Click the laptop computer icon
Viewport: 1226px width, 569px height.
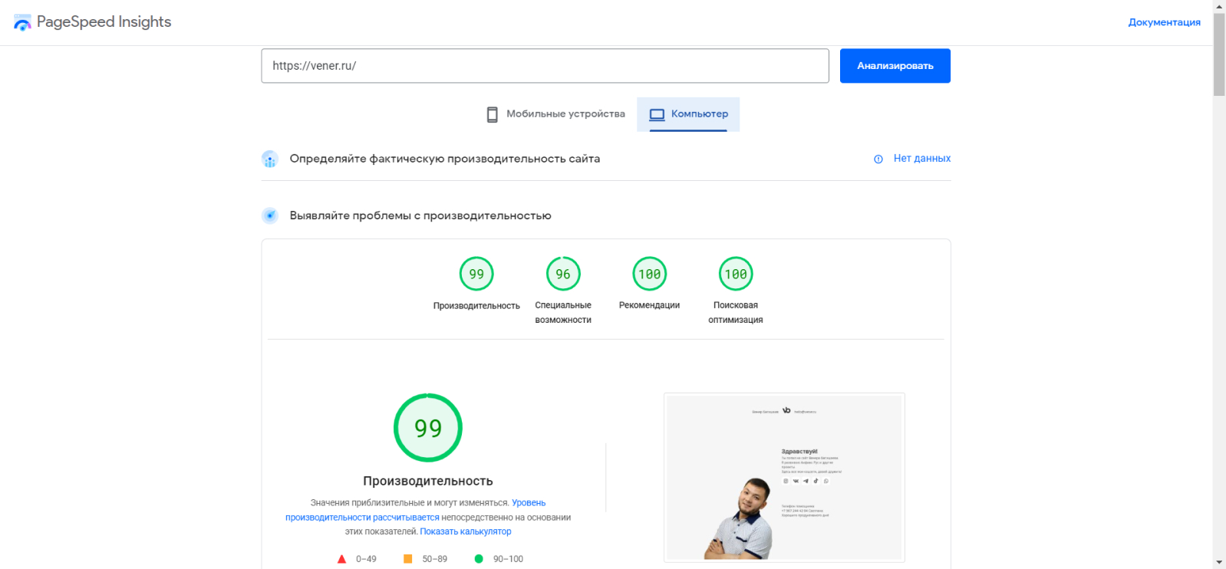(x=657, y=114)
